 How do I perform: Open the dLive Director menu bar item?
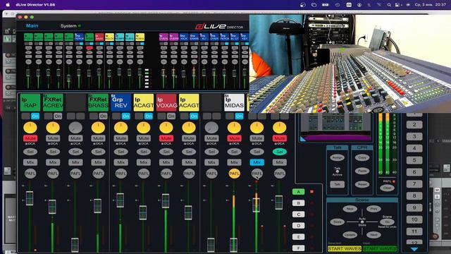tap(35, 5)
